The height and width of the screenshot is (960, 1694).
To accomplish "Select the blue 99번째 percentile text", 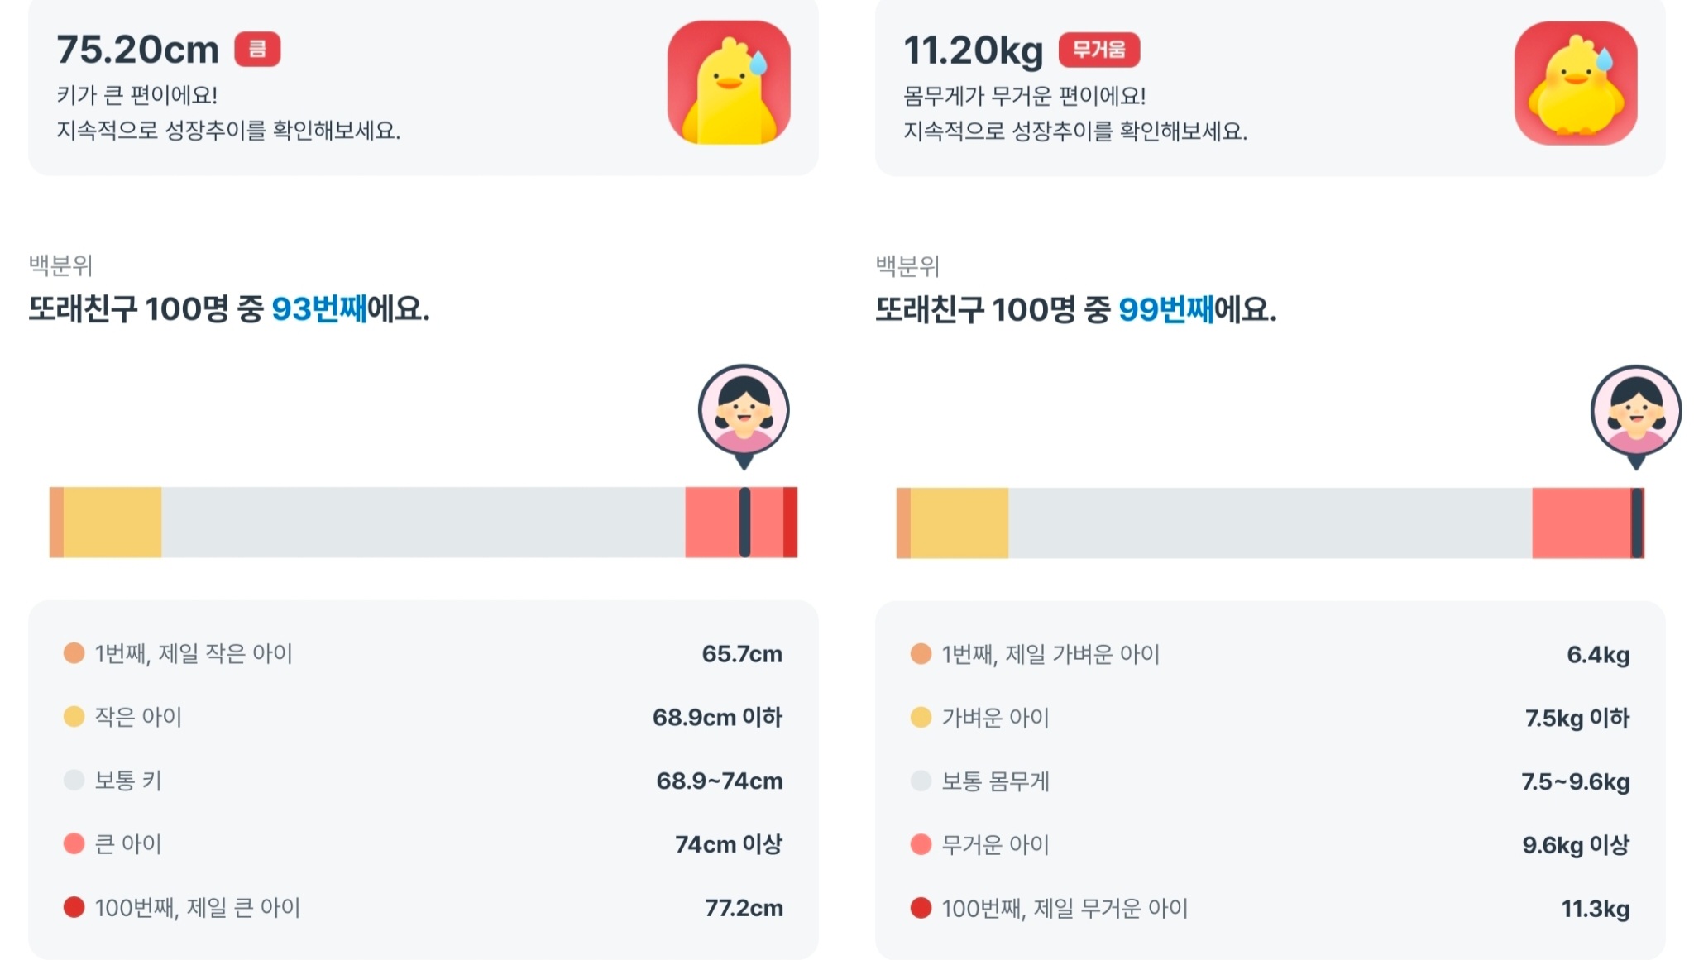I will tap(1165, 310).
